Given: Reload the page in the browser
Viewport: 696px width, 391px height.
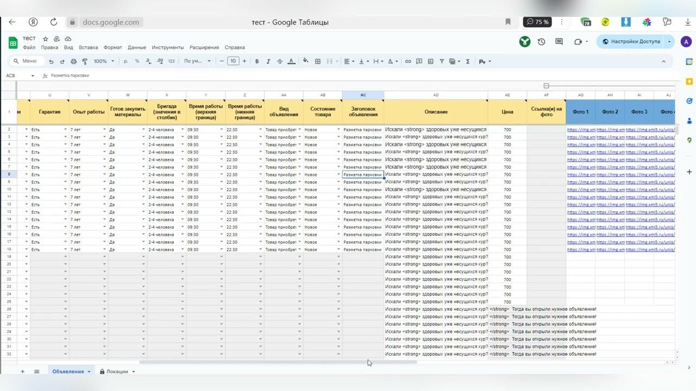Looking at the screenshot, I should coord(53,22).
